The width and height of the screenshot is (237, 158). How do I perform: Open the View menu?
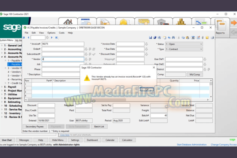tap(41, 33)
